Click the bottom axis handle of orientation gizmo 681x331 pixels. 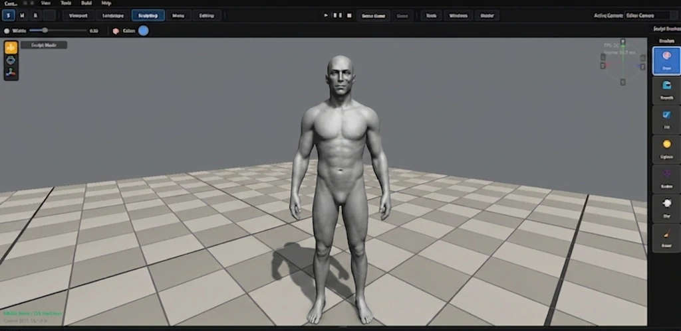coord(622,82)
